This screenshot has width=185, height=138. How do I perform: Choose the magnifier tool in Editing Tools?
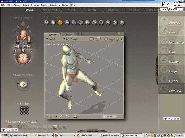tap(108, 22)
